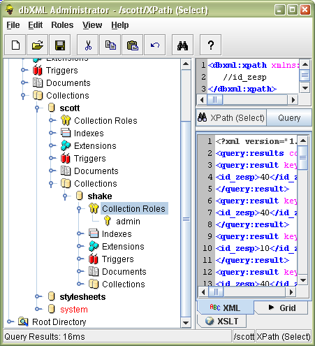
Task: Click the binoculars Find toolbar icon
Action: click(182, 45)
